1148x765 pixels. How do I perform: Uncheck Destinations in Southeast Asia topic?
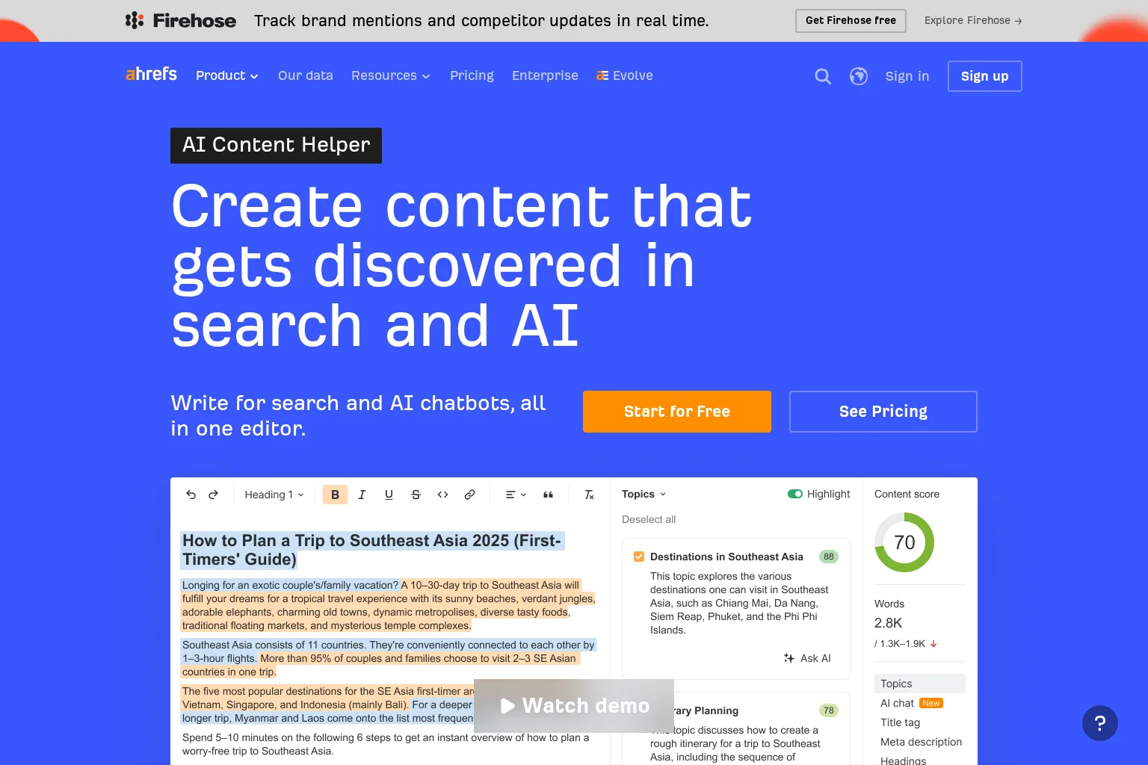tap(639, 557)
